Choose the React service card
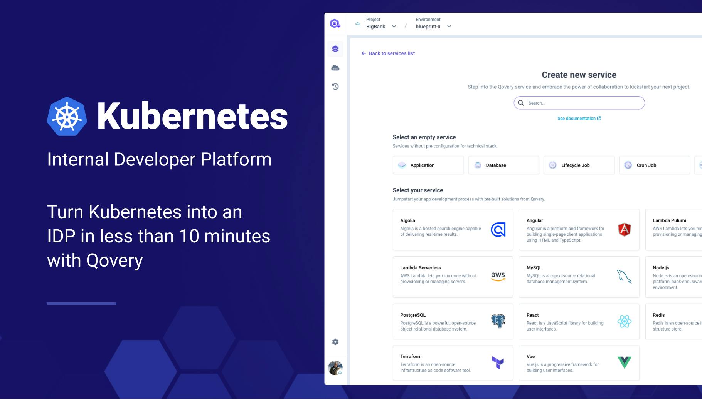The image size is (702, 399). tap(579, 321)
